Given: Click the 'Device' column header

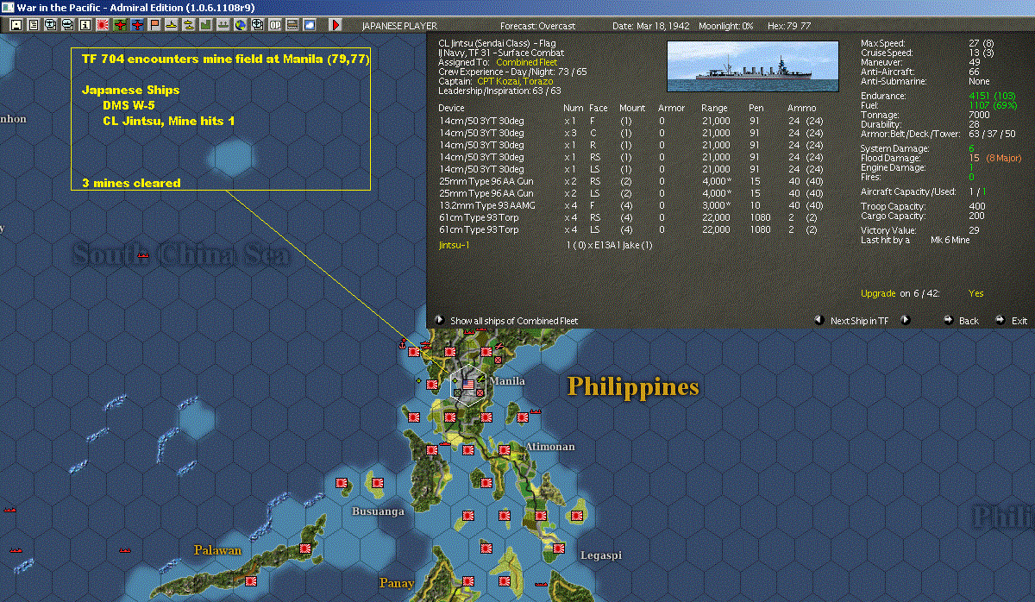Looking at the screenshot, I should click(451, 108).
